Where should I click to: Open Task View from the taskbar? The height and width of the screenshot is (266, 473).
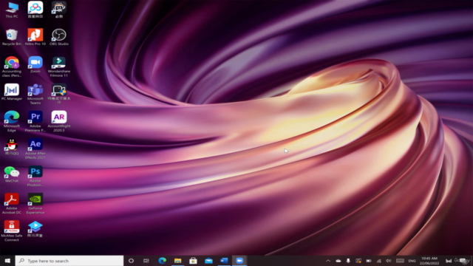pyautogui.click(x=146, y=261)
